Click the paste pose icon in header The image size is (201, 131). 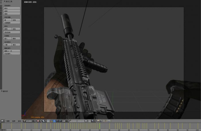(x=107, y=121)
